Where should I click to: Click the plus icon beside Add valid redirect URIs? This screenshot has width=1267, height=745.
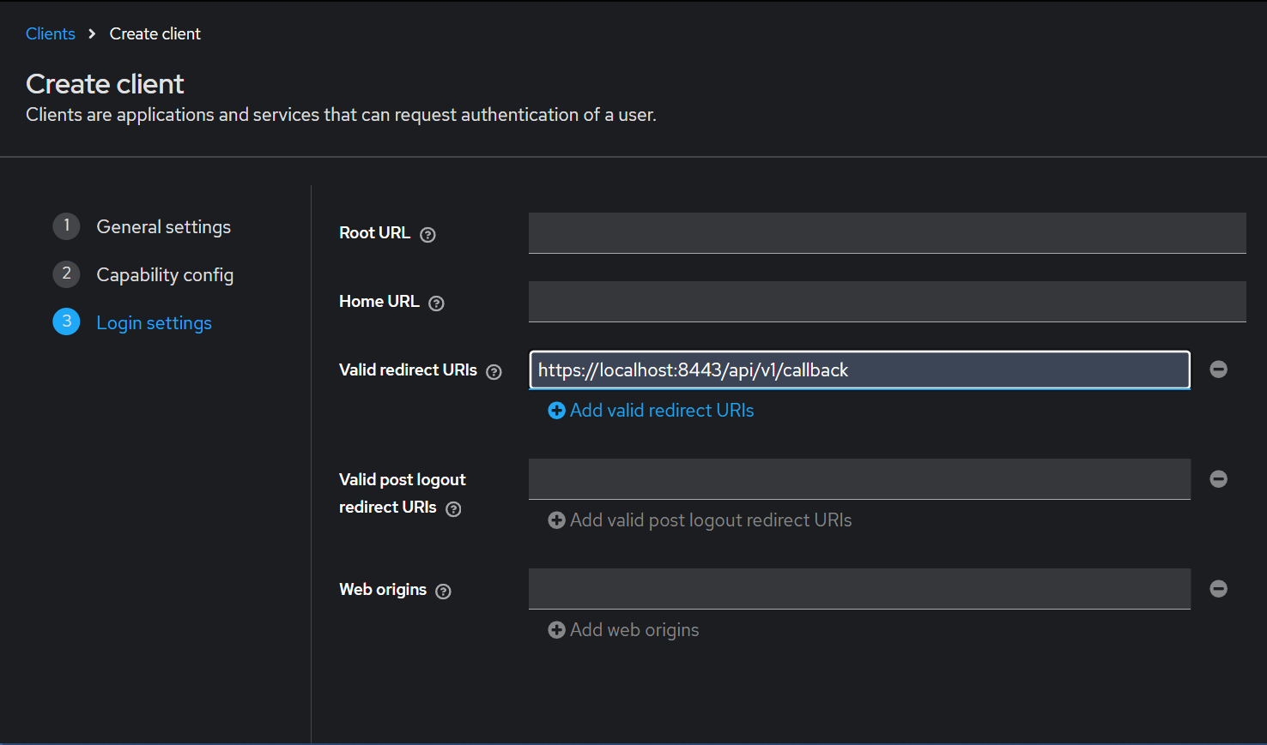point(556,411)
